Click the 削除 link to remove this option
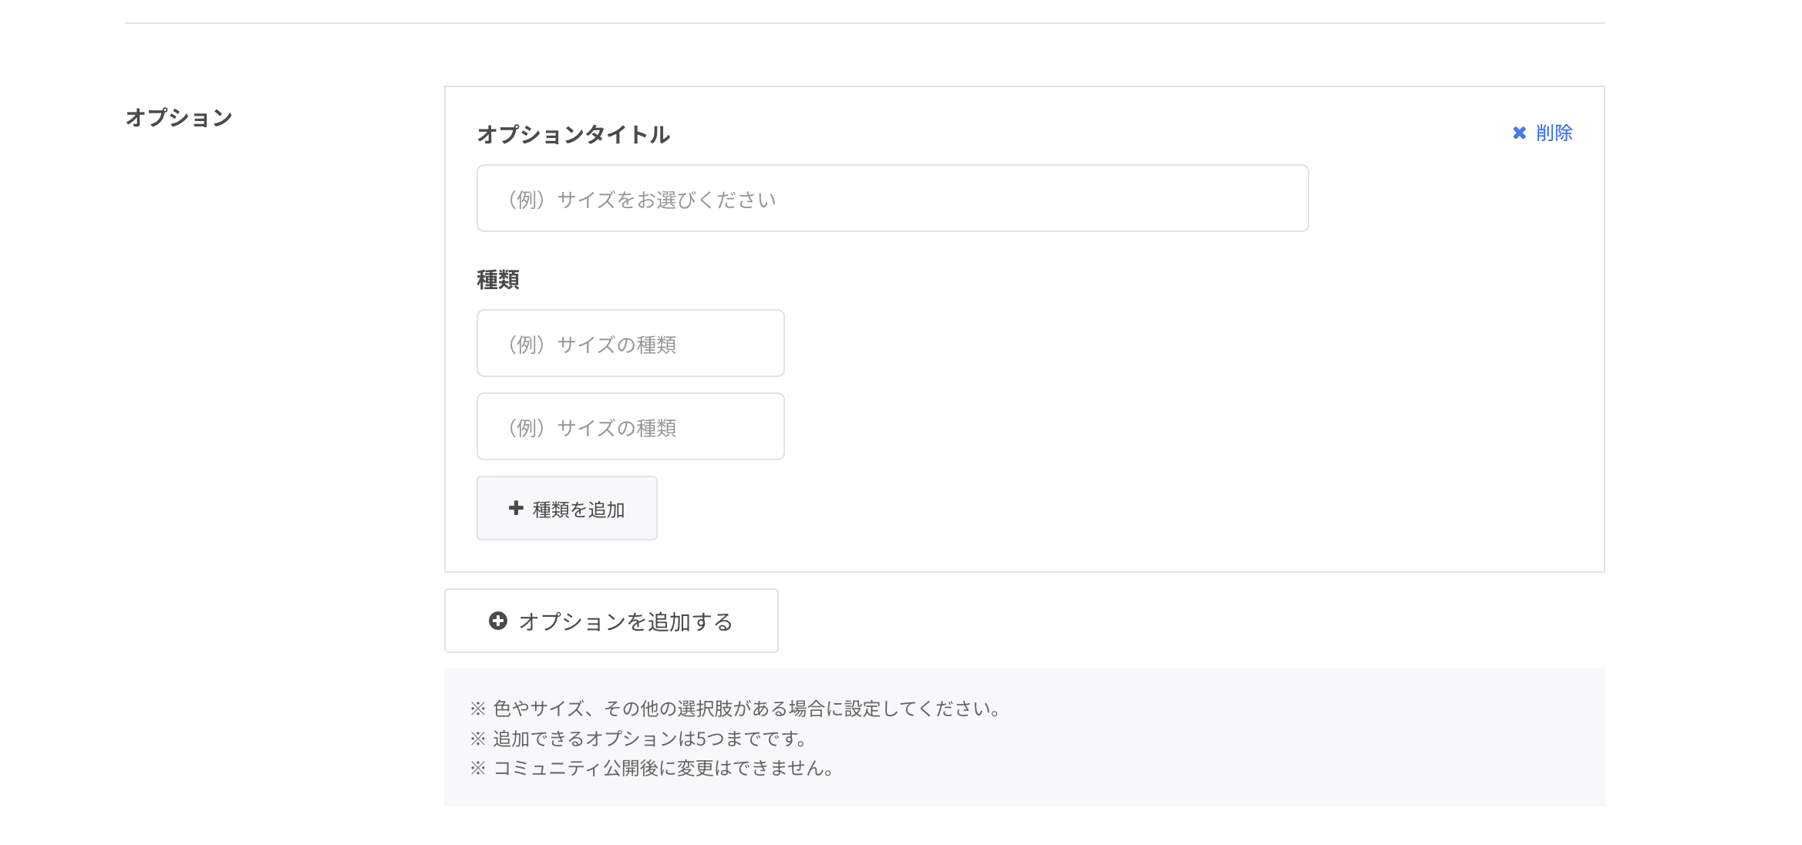The height and width of the screenshot is (845, 1802). [1554, 133]
